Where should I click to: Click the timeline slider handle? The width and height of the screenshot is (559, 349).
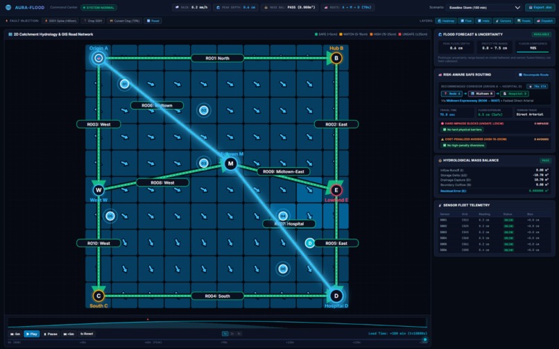[424, 340]
